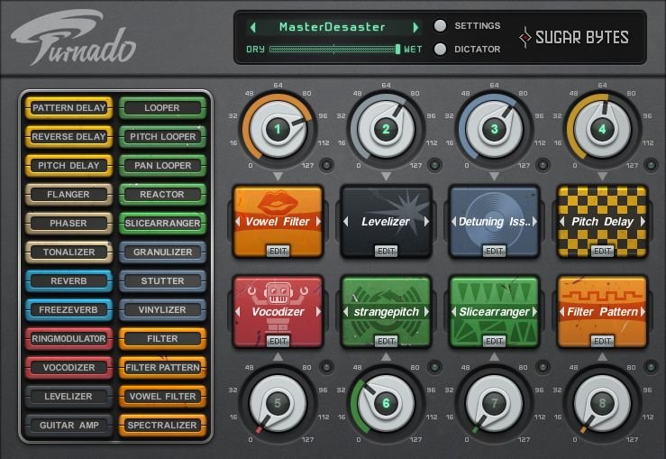666x459 pixels.
Task: Choose REVERB from the effects list
Action: [69, 280]
